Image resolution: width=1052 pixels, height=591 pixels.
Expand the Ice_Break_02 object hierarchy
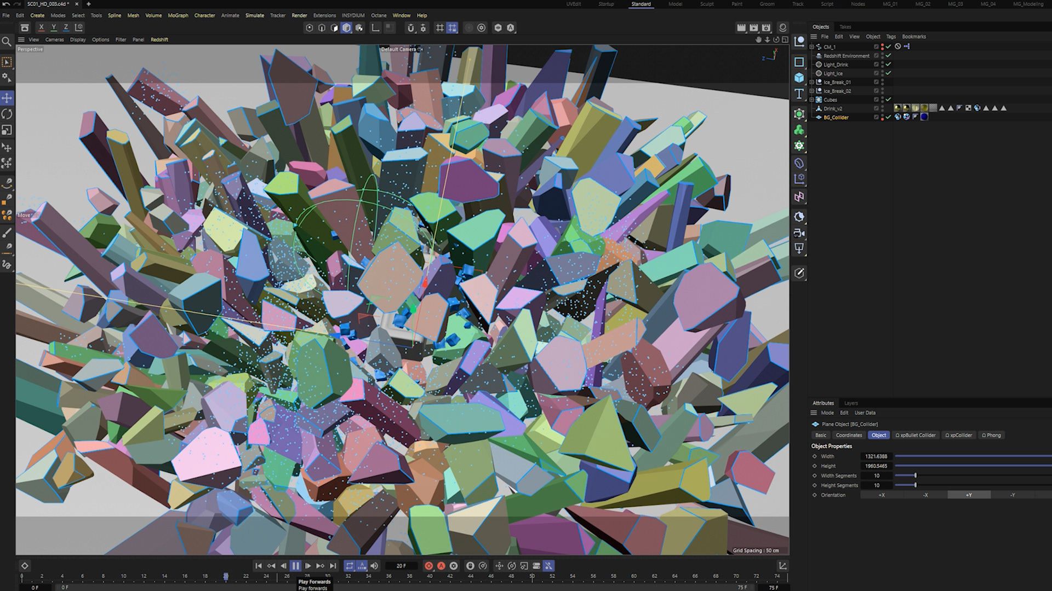point(812,91)
